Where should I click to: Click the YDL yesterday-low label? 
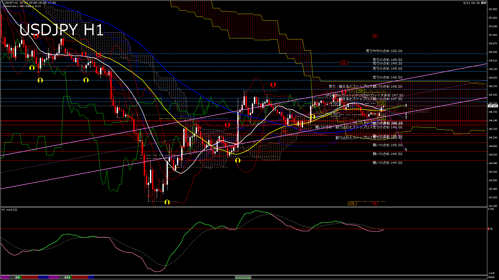360,122
